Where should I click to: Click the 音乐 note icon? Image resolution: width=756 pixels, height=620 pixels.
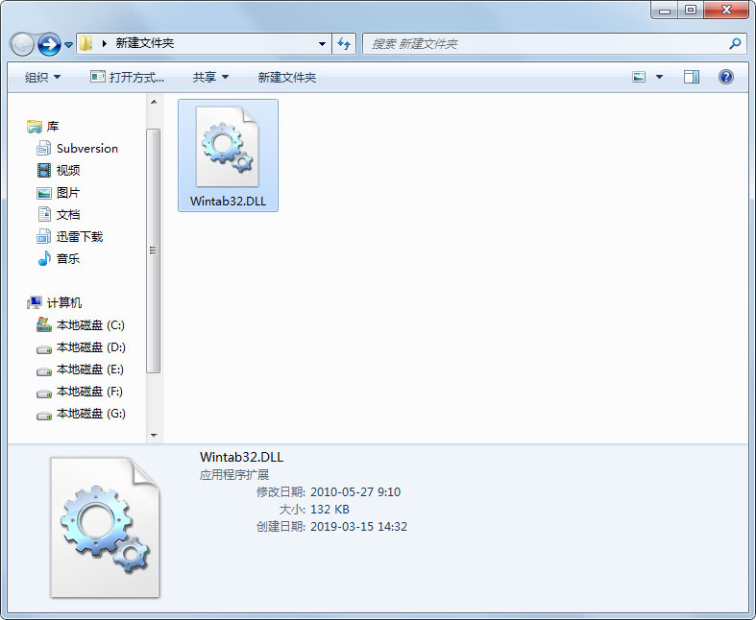click(x=44, y=258)
